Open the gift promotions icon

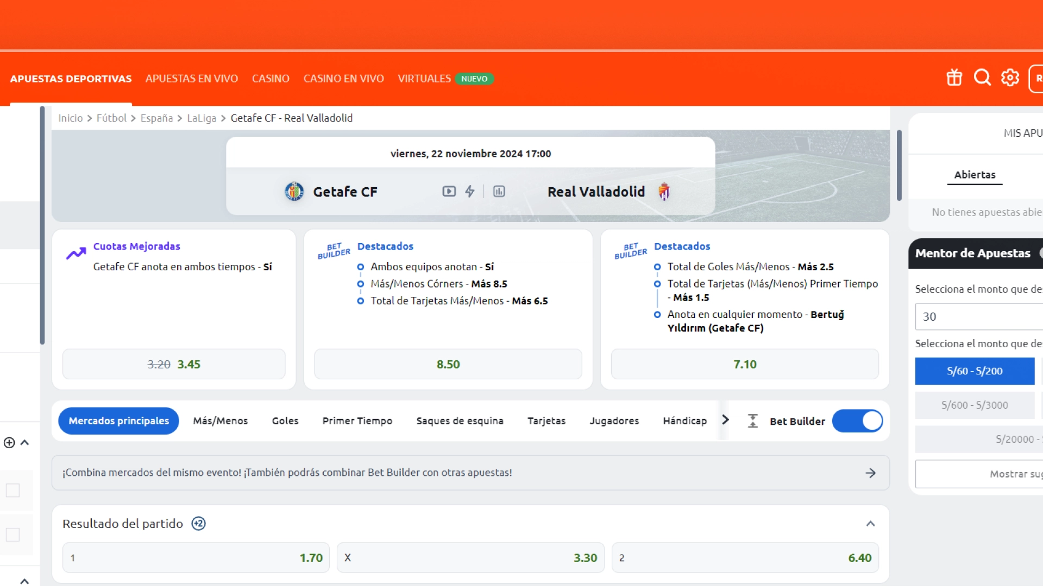click(954, 78)
